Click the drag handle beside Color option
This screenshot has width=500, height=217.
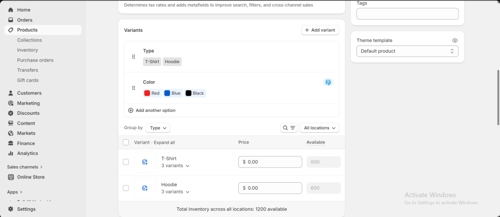point(133,88)
